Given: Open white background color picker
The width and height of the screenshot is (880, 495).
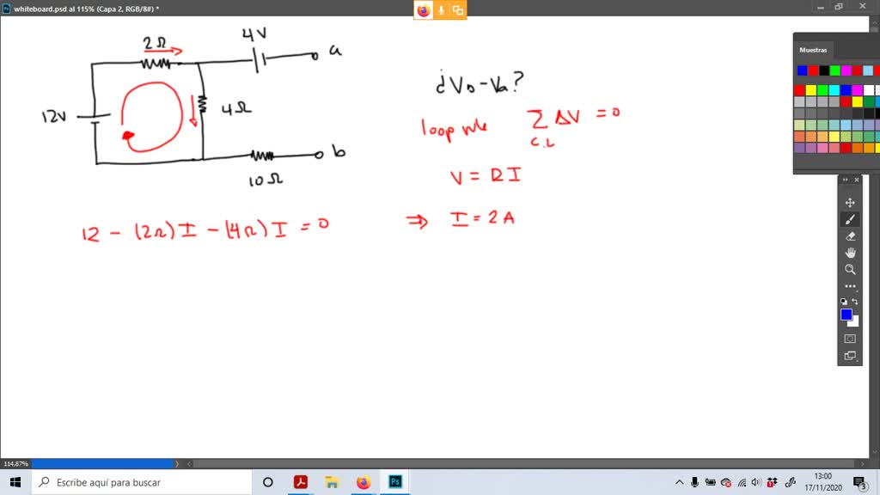Looking at the screenshot, I should click(855, 322).
